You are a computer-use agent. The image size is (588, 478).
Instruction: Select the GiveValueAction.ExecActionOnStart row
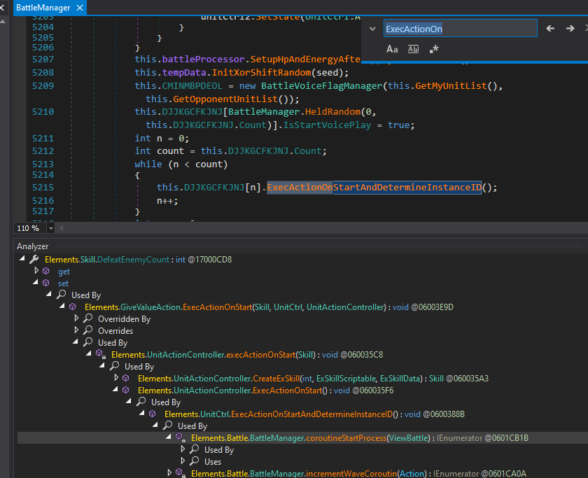(x=269, y=307)
